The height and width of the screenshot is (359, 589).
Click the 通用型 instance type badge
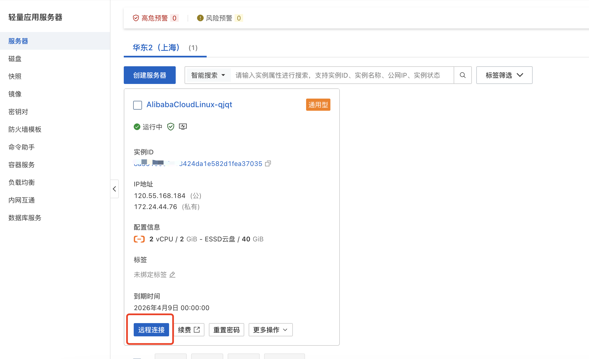[318, 105]
